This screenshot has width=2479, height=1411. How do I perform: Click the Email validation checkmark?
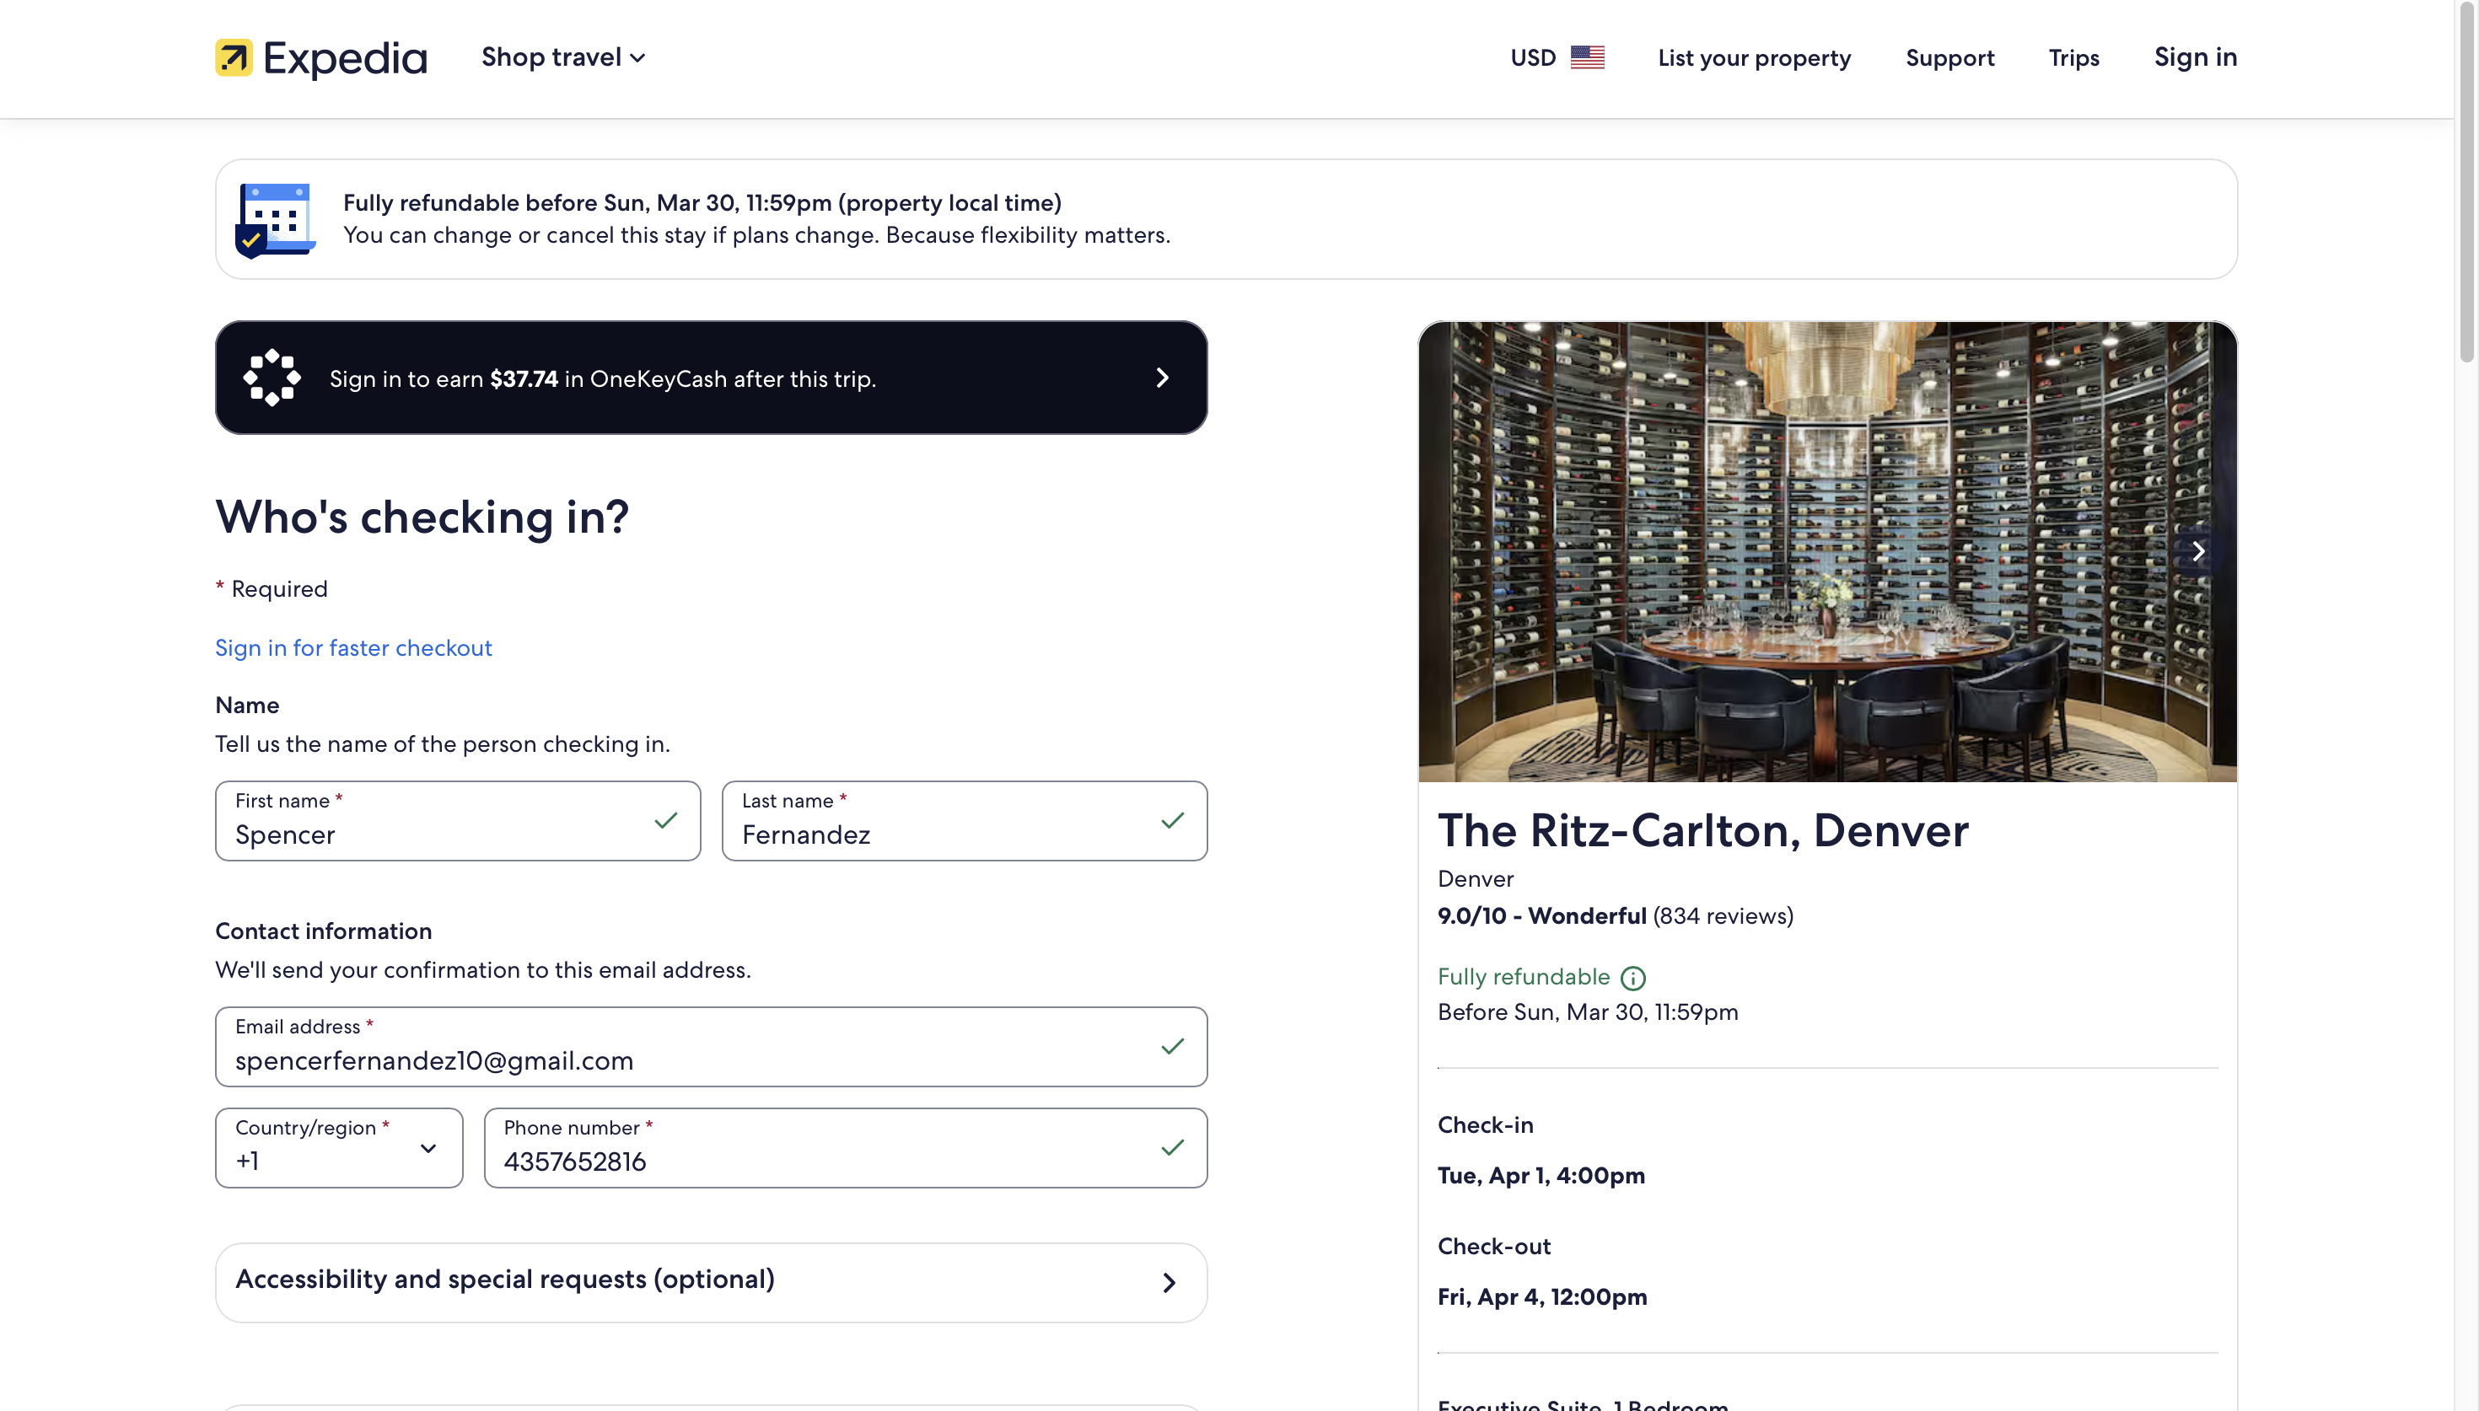[x=1173, y=1047]
